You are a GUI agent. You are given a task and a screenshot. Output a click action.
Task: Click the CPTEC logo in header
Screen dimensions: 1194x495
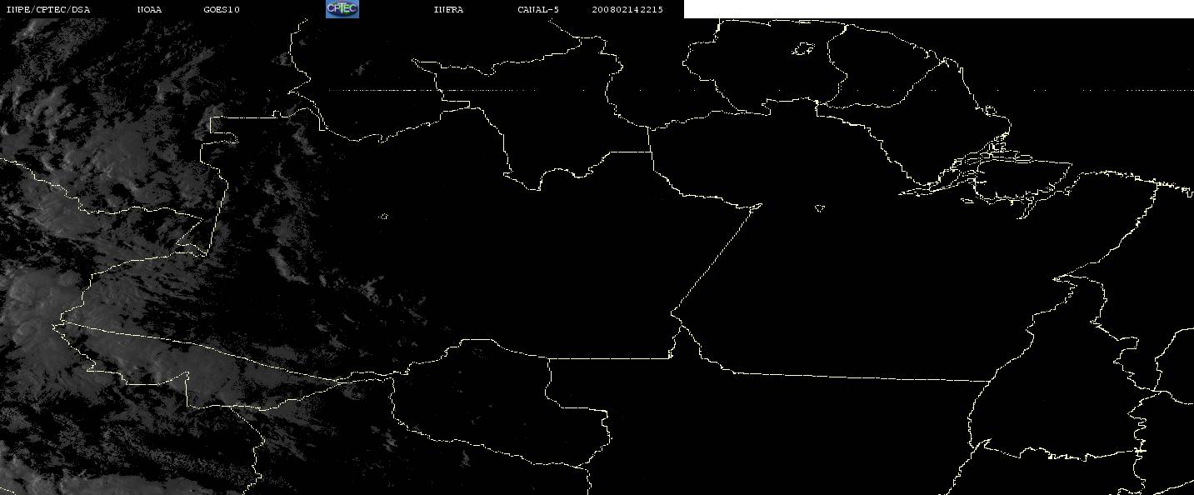(342, 9)
